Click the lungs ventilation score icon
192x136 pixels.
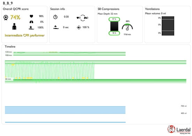(x=31, y=22)
